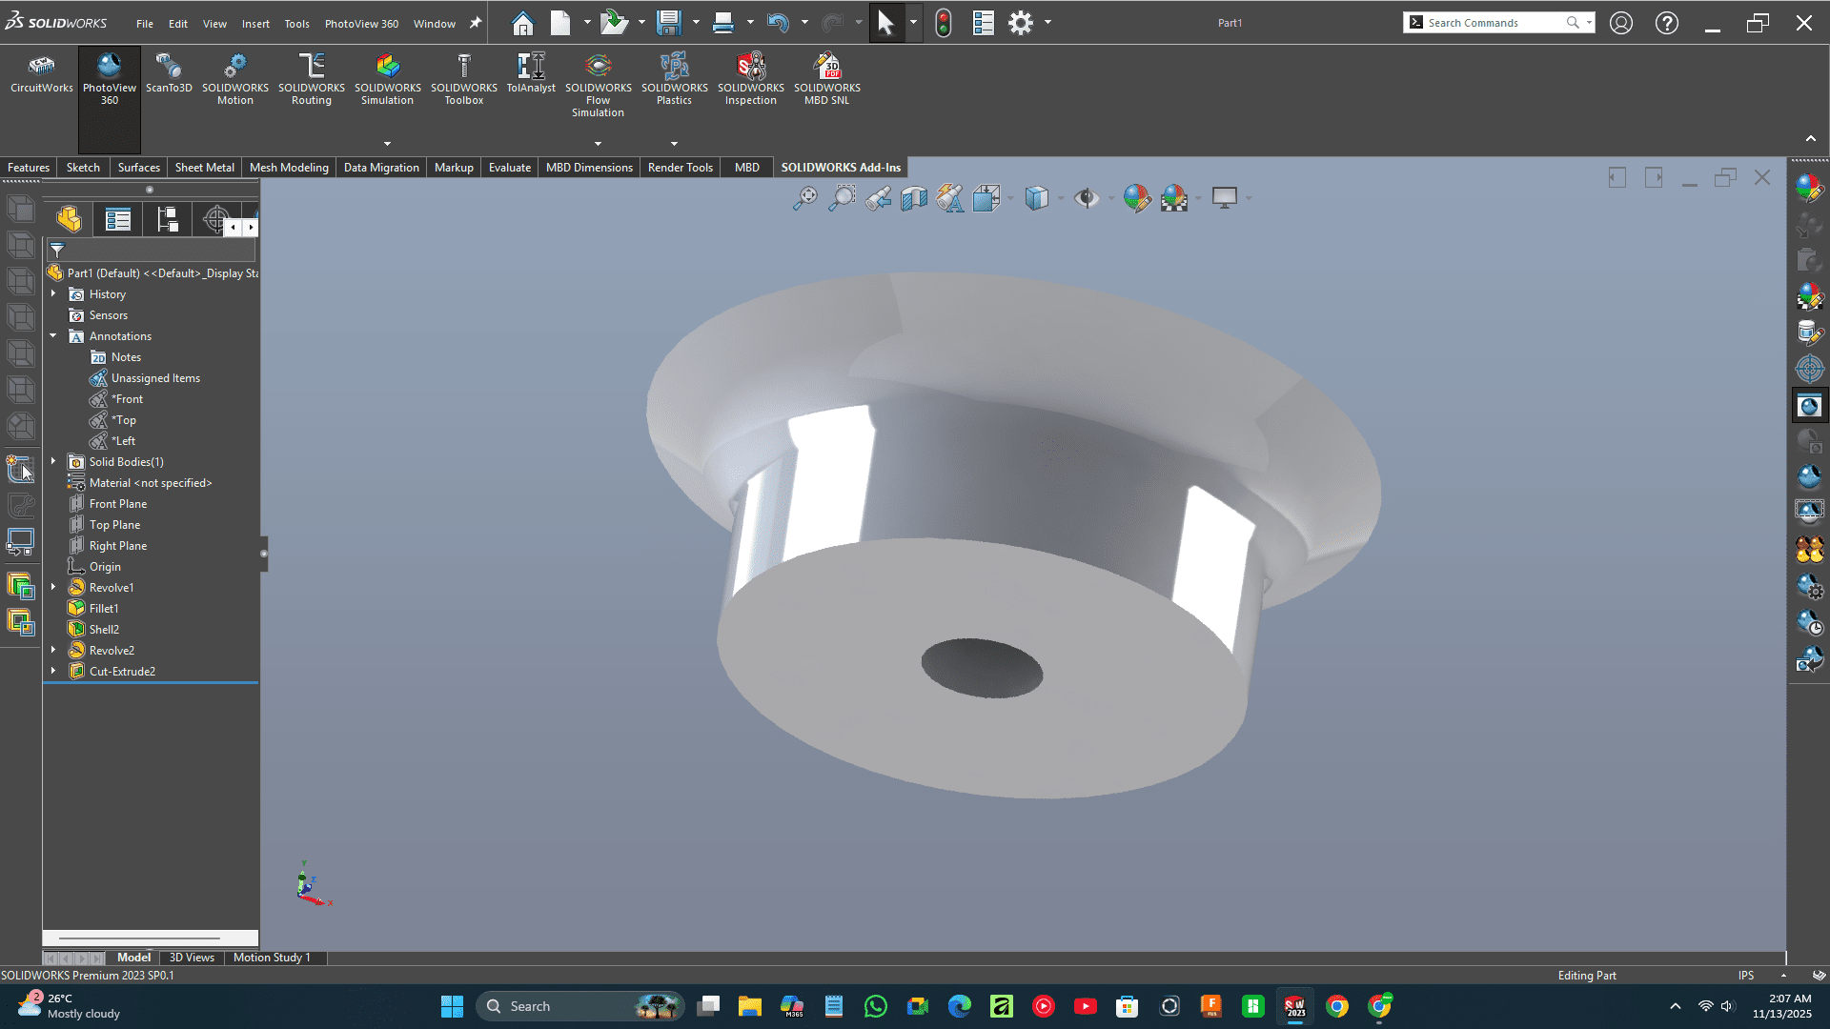The width and height of the screenshot is (1830, 1029).
Task: Open File Explorer from taskbar
Action: click(750, 1006)
